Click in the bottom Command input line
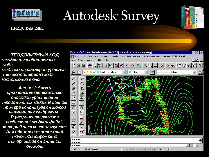The height and width of the screenshot is (157, 209). 128,145
